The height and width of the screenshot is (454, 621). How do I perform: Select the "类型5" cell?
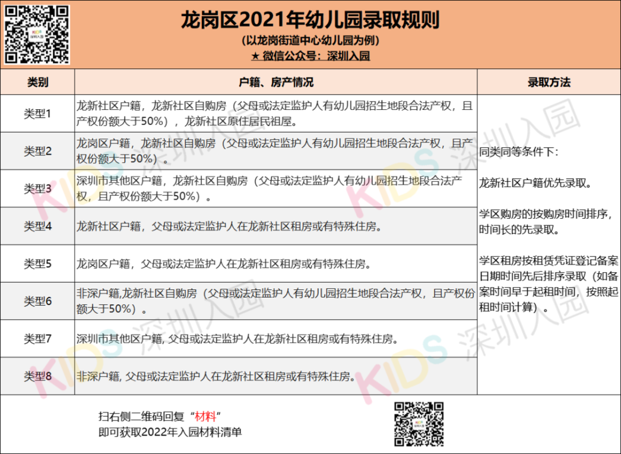(37, 264)
